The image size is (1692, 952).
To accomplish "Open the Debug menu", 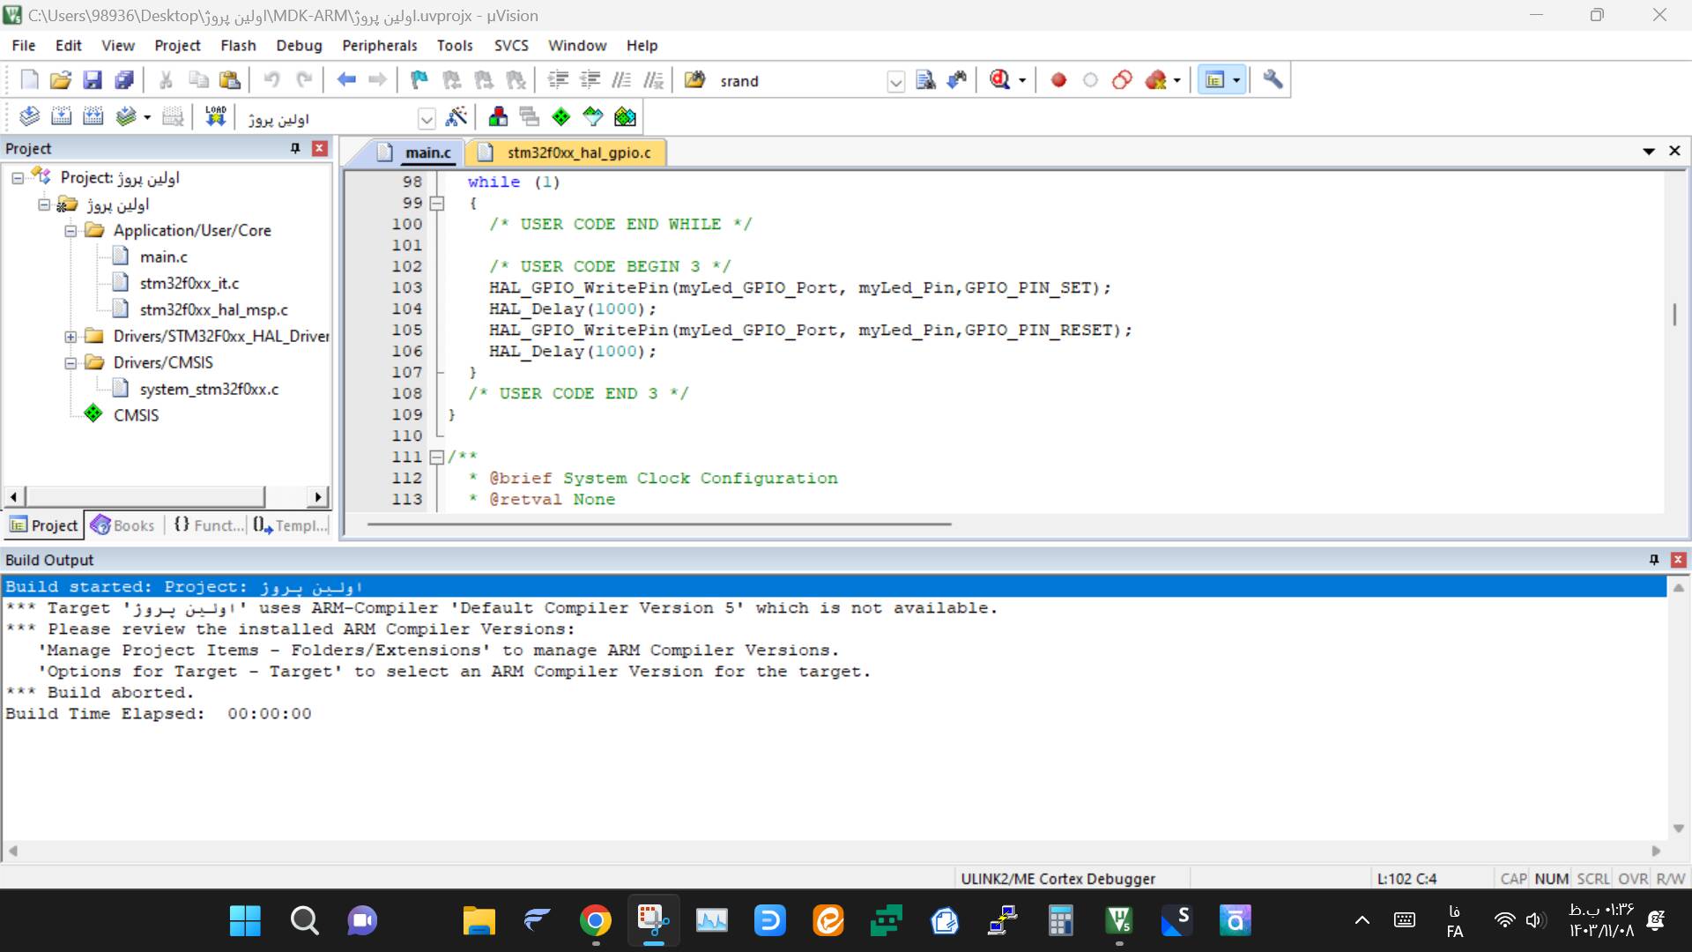I will pyautogui.click(x=299, y=45).
